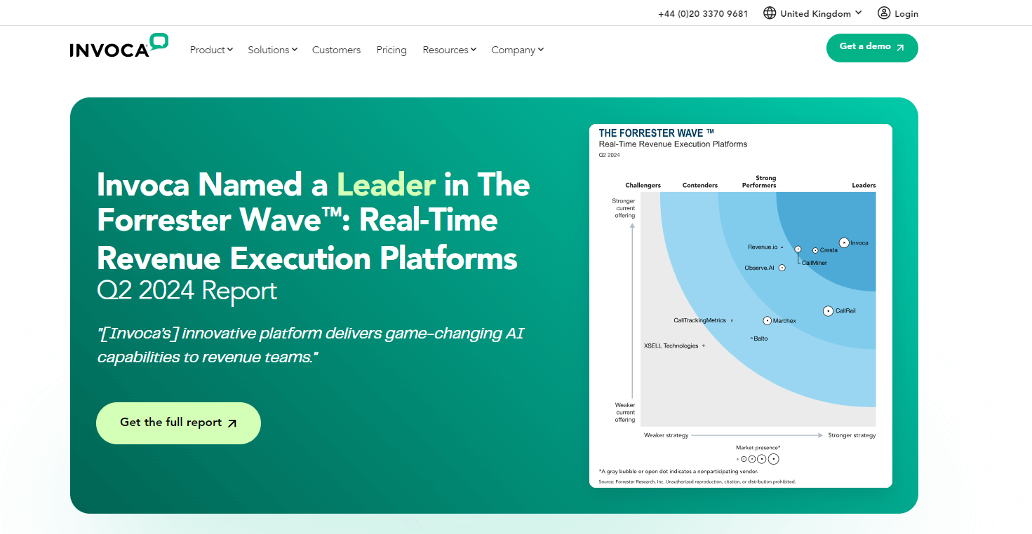Call the +44 (0)20 3370 9681 number
This screenshot has height=534, width=1032.
[703, 13]
